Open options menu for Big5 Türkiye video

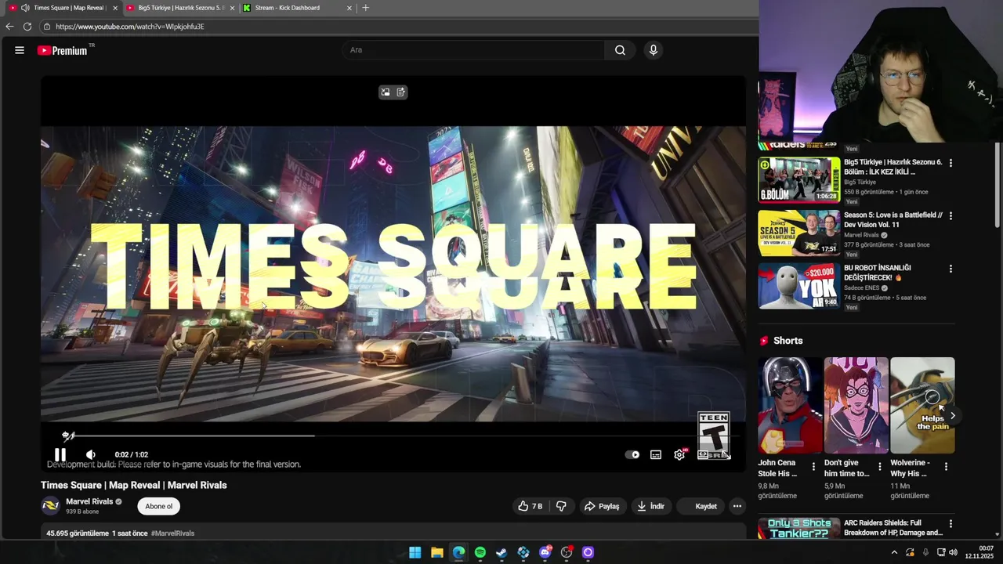click(950, 163)
